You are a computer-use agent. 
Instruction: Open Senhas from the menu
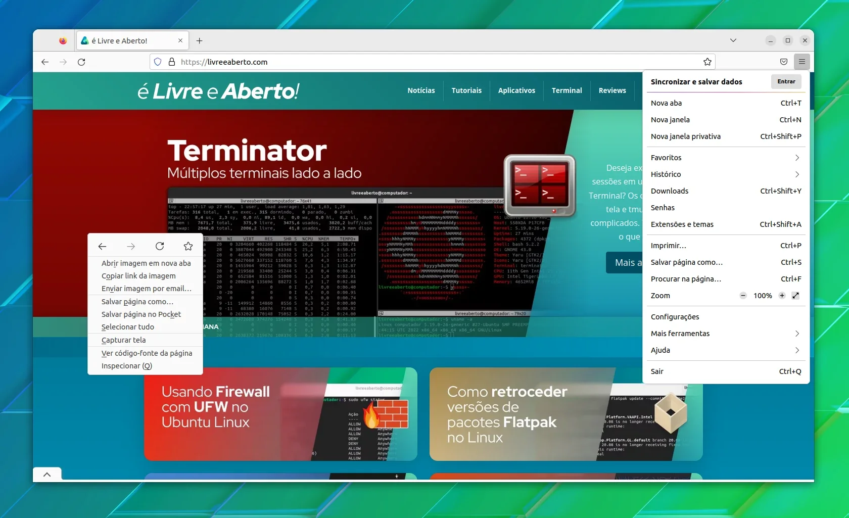click(726, 208)
